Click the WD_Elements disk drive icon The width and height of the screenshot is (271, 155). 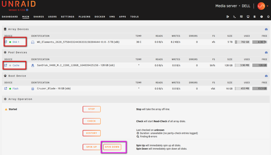33,42
